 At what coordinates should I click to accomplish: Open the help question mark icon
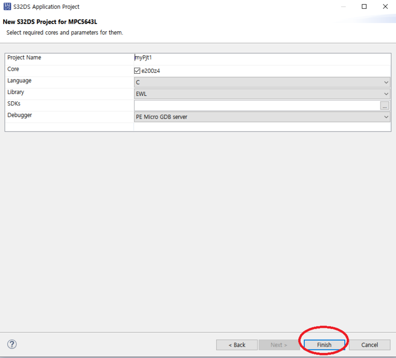[12, 344]
